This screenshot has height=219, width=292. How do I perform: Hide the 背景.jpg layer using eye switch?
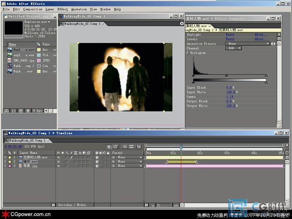(97, 166)
